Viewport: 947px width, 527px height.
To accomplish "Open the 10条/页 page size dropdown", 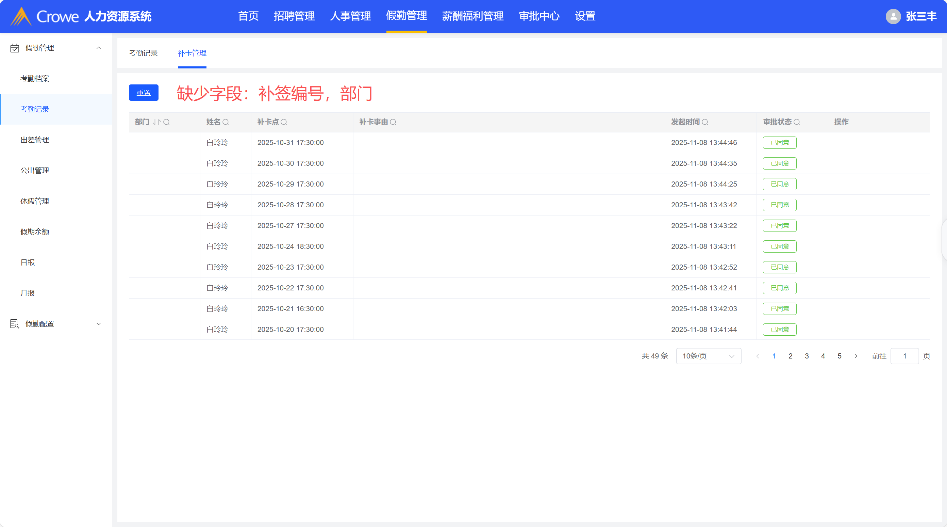I will pos(708,356).
